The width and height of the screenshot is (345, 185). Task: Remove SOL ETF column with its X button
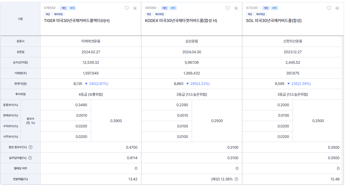337,8
